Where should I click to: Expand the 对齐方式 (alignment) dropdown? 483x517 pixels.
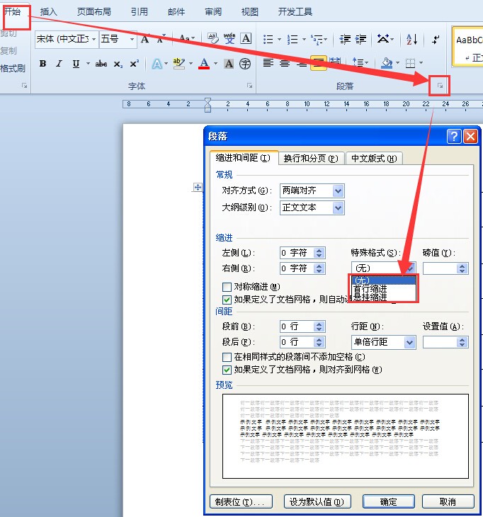(338, 191)
